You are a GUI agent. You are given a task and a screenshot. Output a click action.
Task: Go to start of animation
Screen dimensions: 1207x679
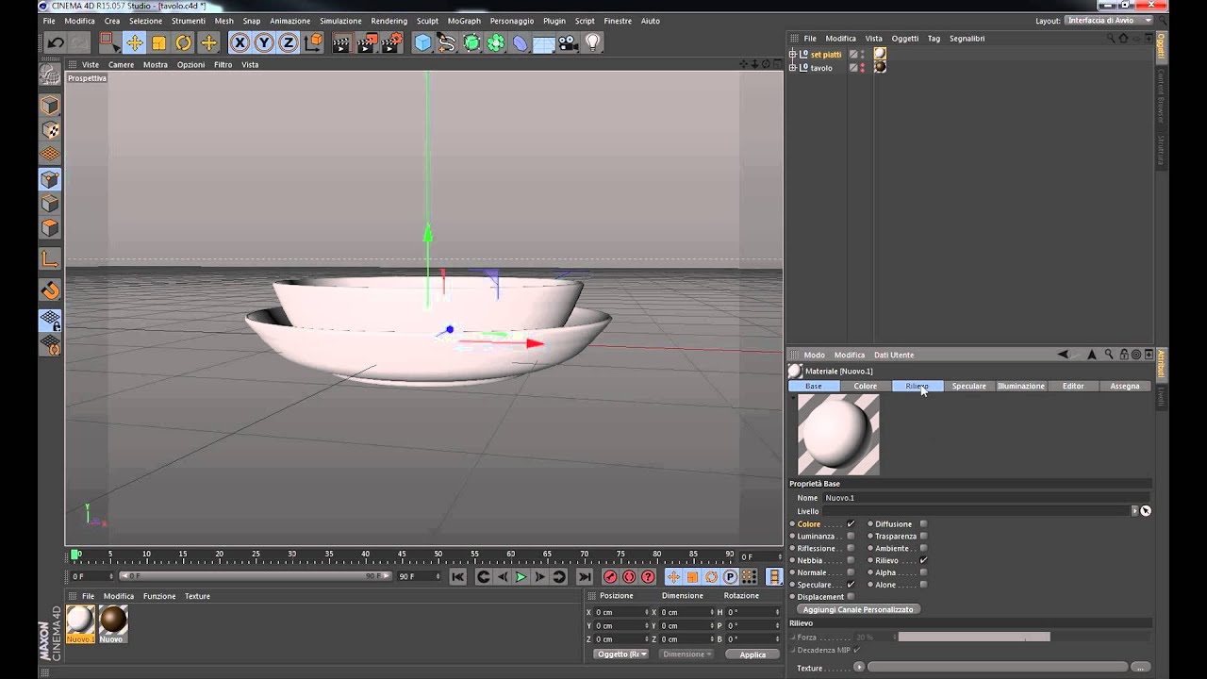pyautogui.click(x=457, y=577)
